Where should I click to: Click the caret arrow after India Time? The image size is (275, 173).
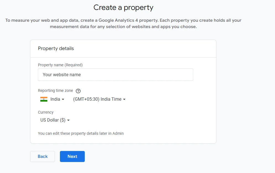(124, 100)
